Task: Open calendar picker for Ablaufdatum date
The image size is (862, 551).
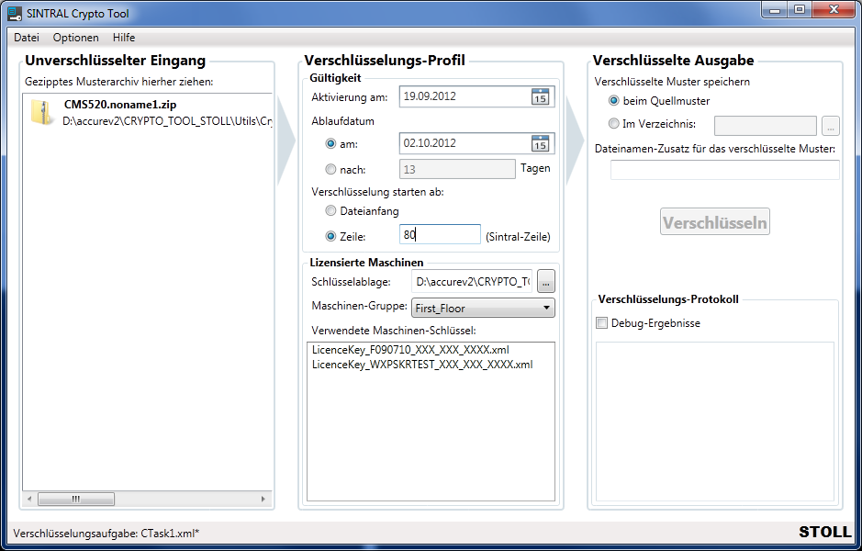Action: pyautogui.click(x=540, y=143)
